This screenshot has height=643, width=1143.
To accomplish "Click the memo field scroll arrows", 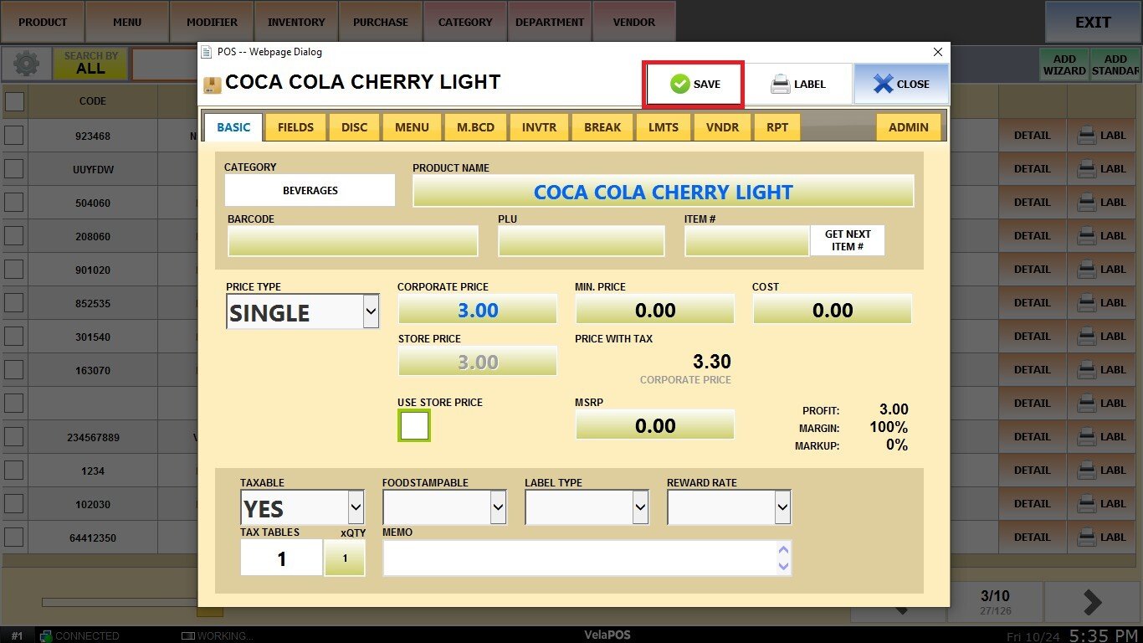I will point(783,558).
